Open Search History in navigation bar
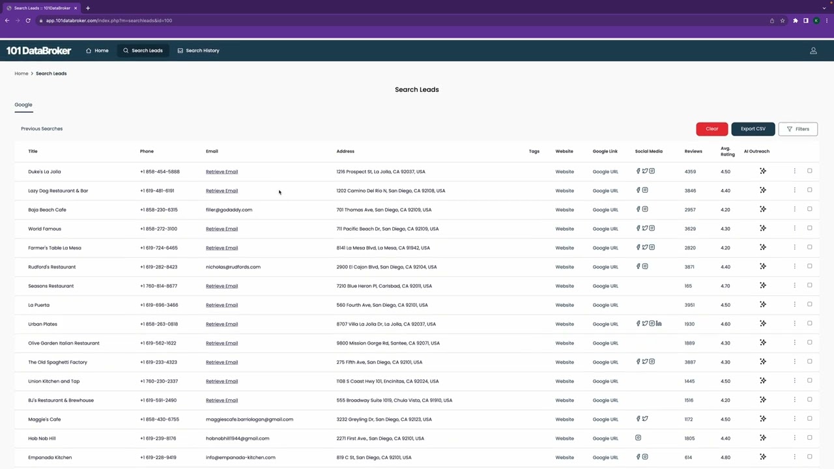Screen dimensions: 834x469 pyautogui.click(x=198, y=50)
